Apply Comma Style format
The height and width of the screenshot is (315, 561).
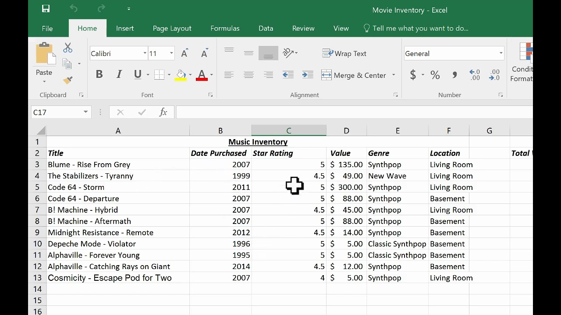[x=454, y=75]
